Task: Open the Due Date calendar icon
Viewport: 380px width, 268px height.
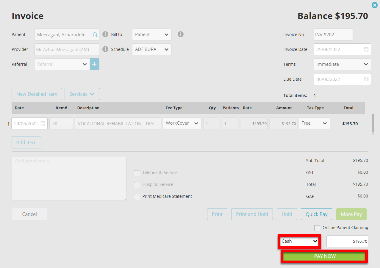Action: point(366,79)
